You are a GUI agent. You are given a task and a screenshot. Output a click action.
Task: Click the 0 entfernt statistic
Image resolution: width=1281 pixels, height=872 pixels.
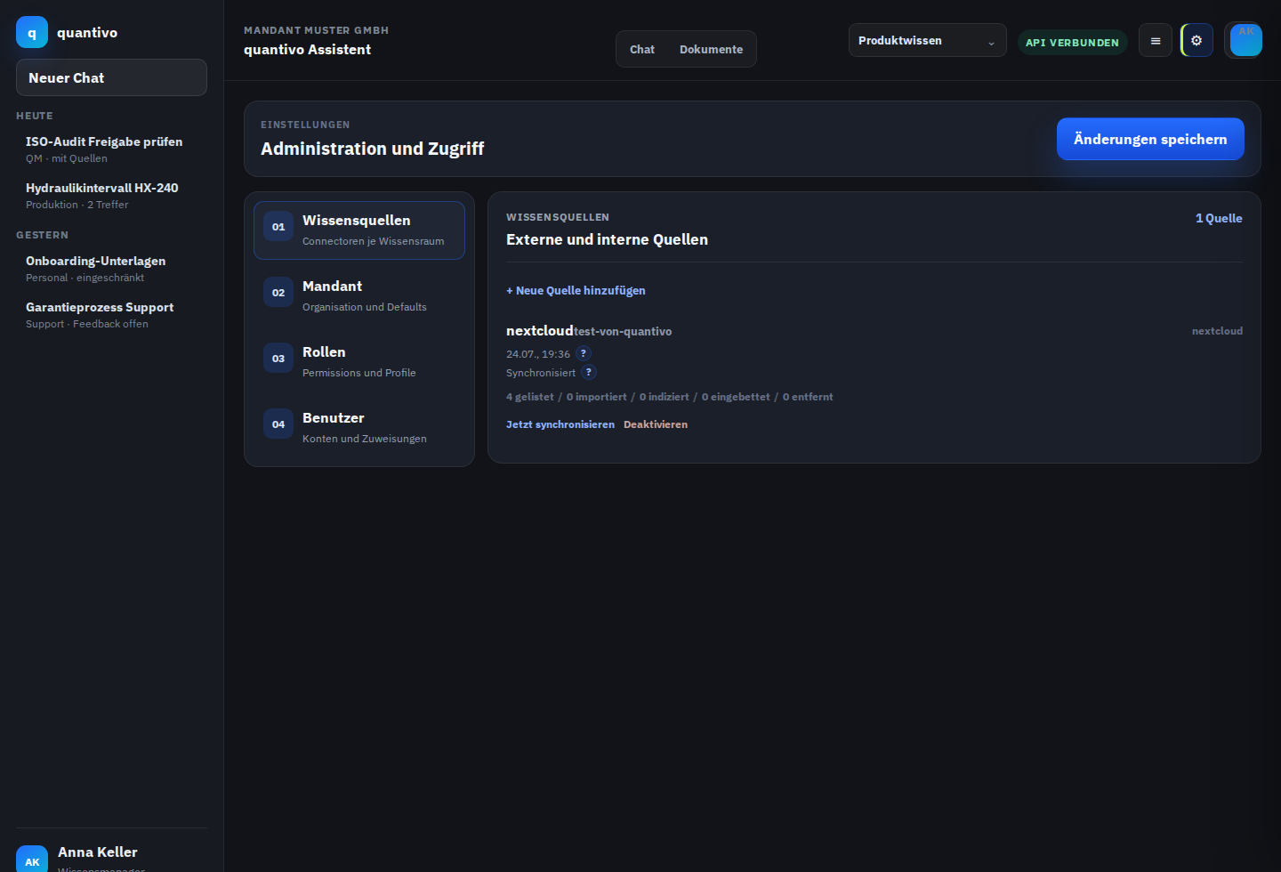pyautogui.click(x=808, y=397)
